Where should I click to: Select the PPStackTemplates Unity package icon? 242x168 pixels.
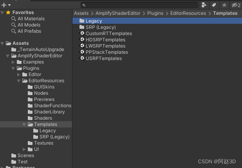(x=82, y=52)
